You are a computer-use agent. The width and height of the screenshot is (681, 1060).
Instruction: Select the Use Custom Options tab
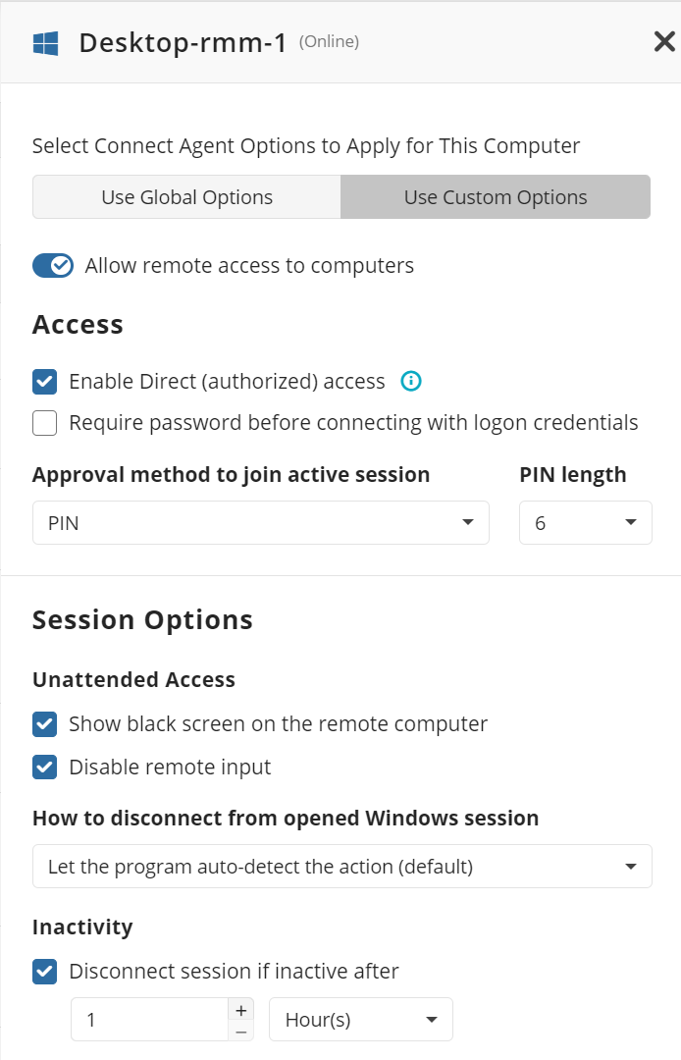tap(495, 196)
